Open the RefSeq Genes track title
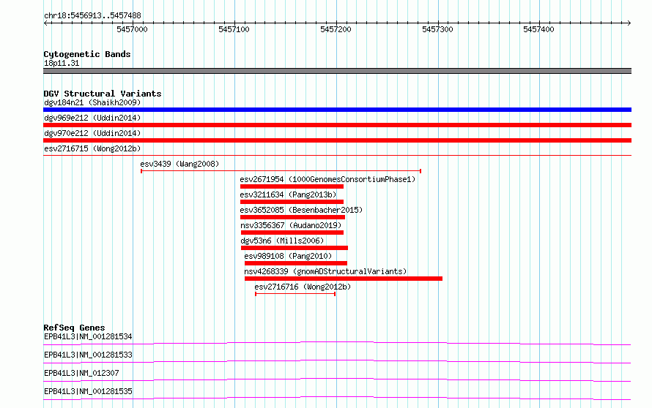 (74, 328)
